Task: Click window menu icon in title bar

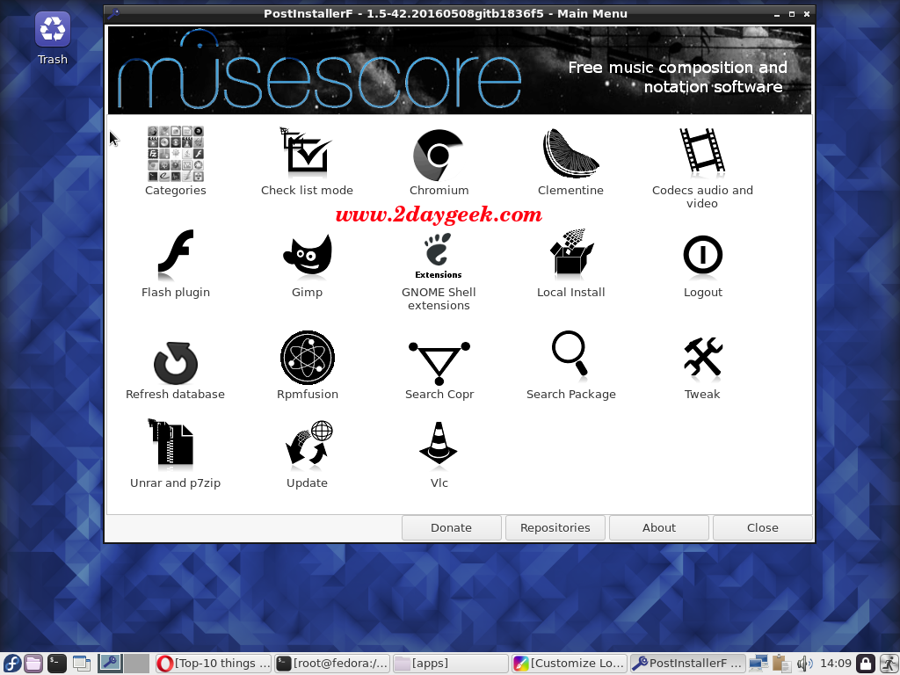Action: [x=113, y=14]
